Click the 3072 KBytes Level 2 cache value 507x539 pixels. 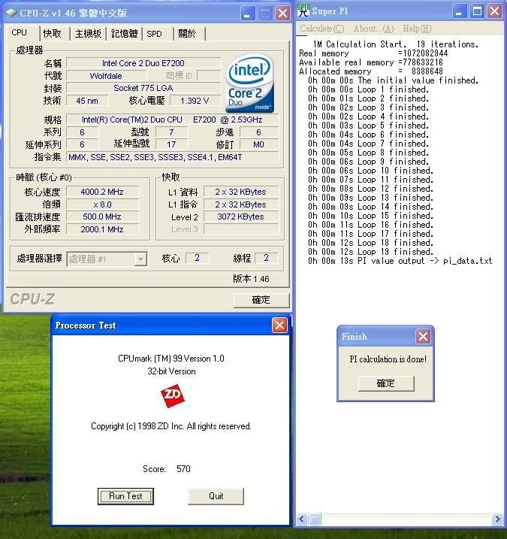point(241,217)
